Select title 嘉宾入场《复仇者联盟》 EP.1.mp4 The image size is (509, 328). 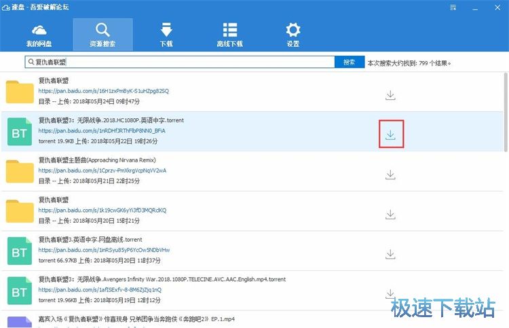click(x=136, y=319)
